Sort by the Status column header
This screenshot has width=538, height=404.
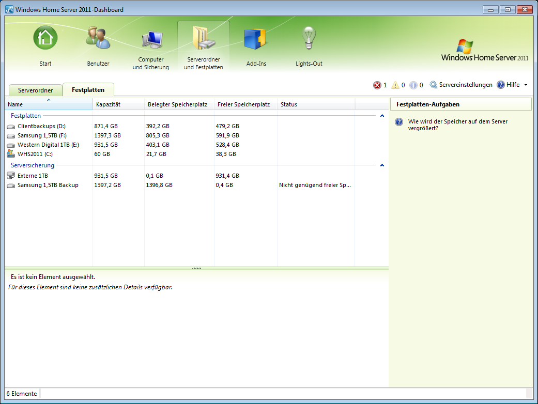316,104
